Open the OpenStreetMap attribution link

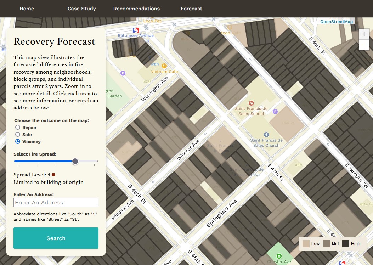click(x=337, y=22)
